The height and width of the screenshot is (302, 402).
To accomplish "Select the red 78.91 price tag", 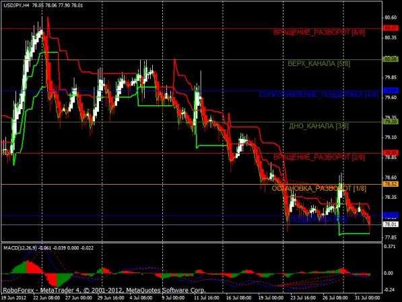I will tap(391, 153).
